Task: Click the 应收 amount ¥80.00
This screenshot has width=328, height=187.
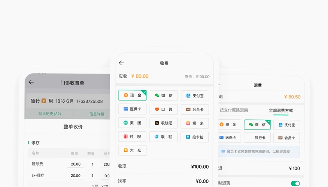Action: tap(140, 76)
